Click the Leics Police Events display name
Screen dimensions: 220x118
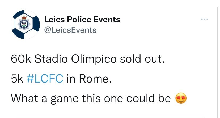82,19
